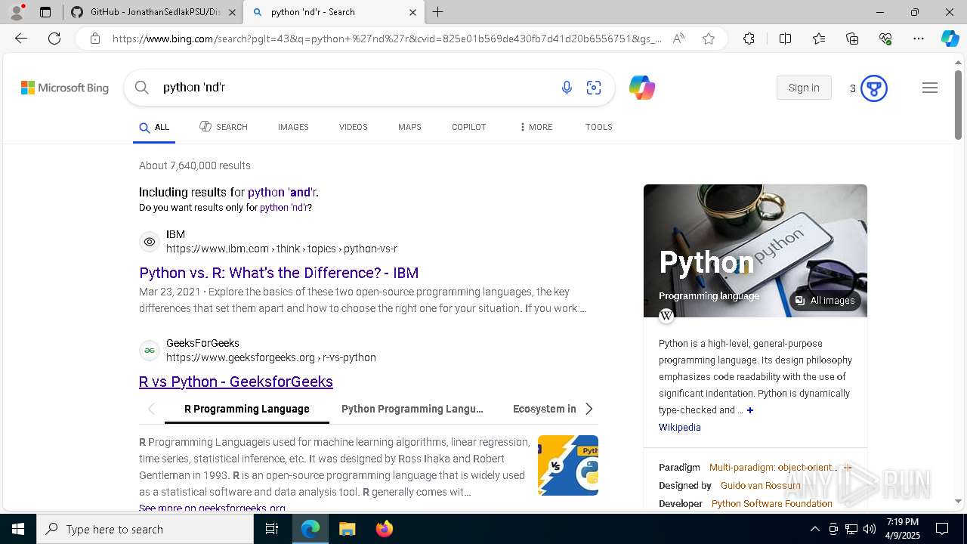The width and height of the screenshot is (967, 544).
Task: Open the colorful Copilot icon beside search box
Action: coord(642,88)
